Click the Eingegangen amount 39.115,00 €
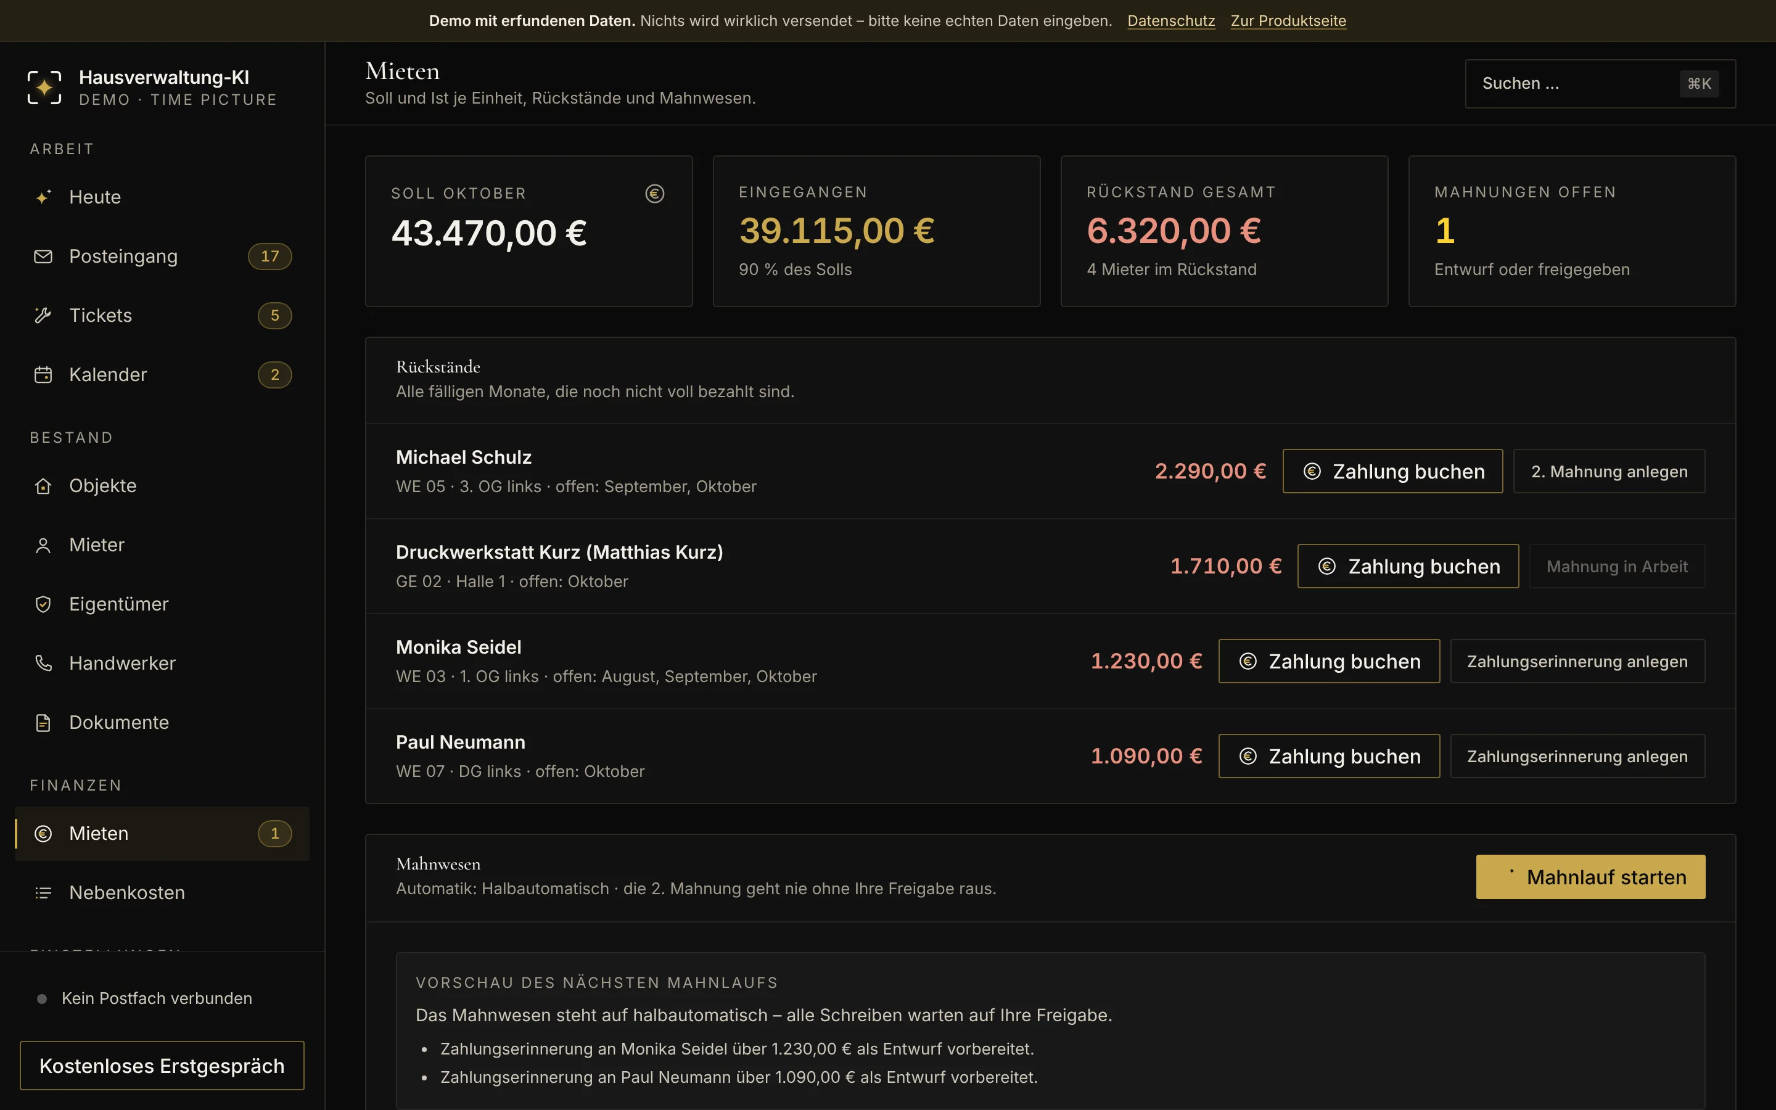Viewport: 1776px width, 1110px height. pos(837,231)
